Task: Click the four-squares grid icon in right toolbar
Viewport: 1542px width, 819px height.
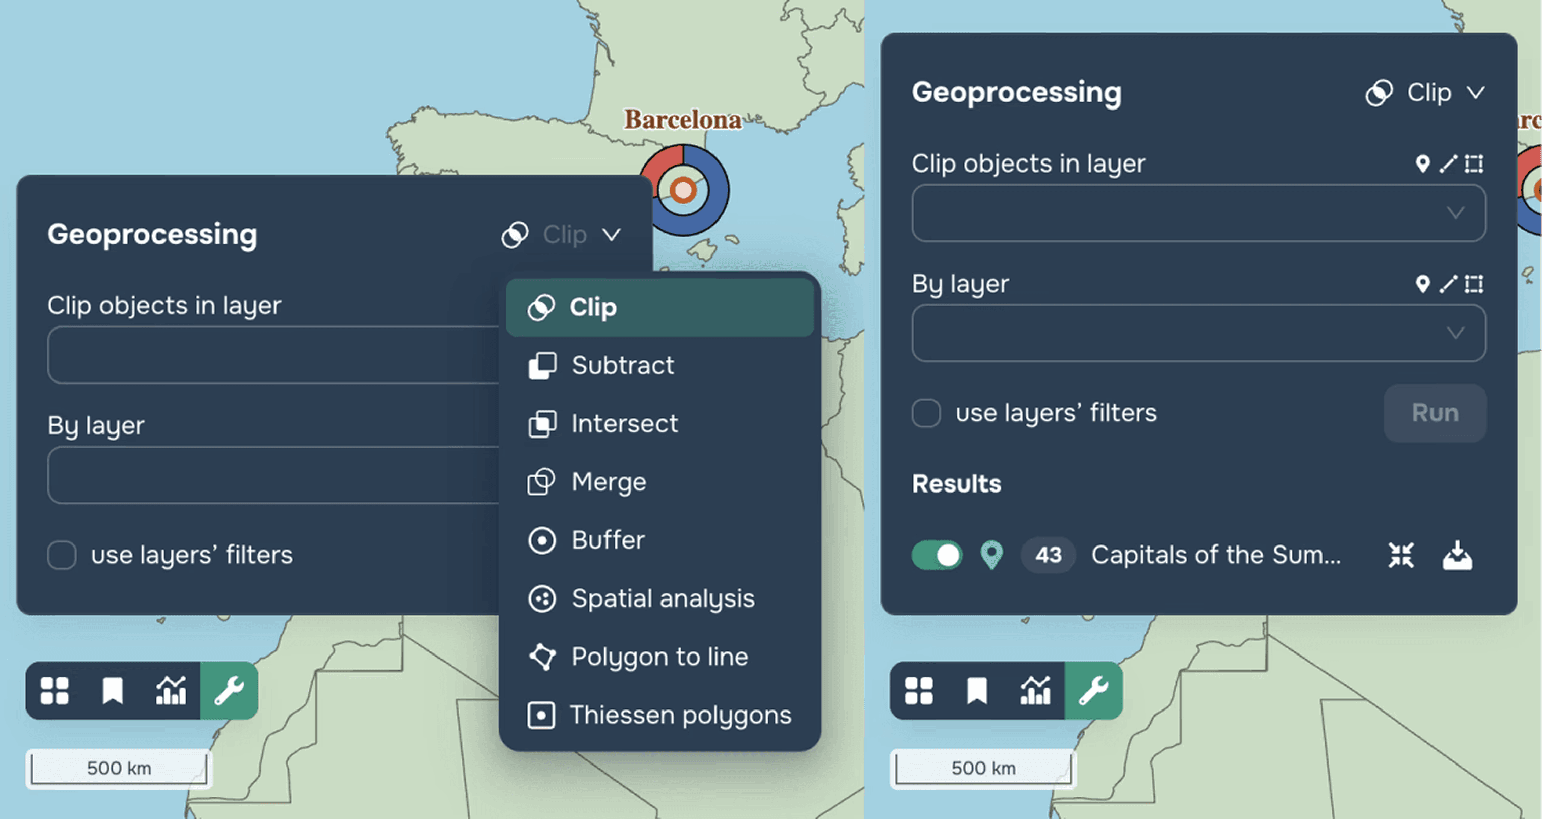Action: tap(919, 690)
